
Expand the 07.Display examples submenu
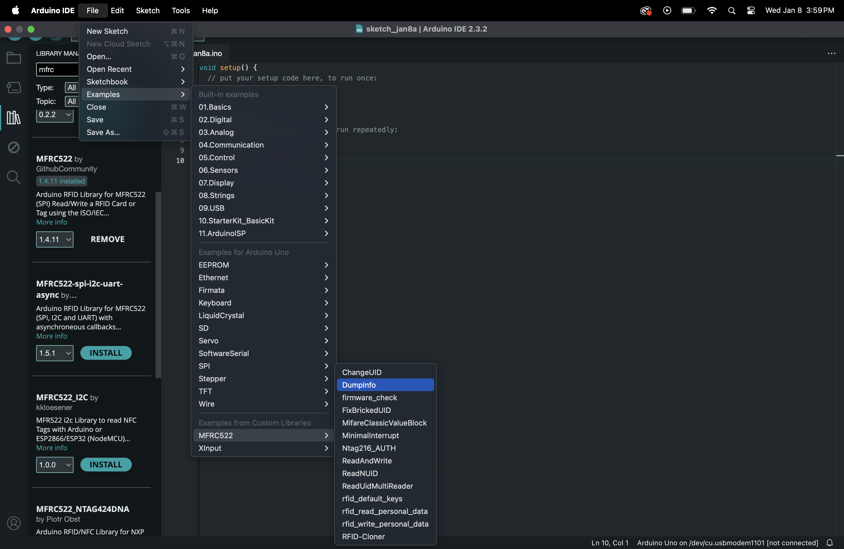pos(264,183)
